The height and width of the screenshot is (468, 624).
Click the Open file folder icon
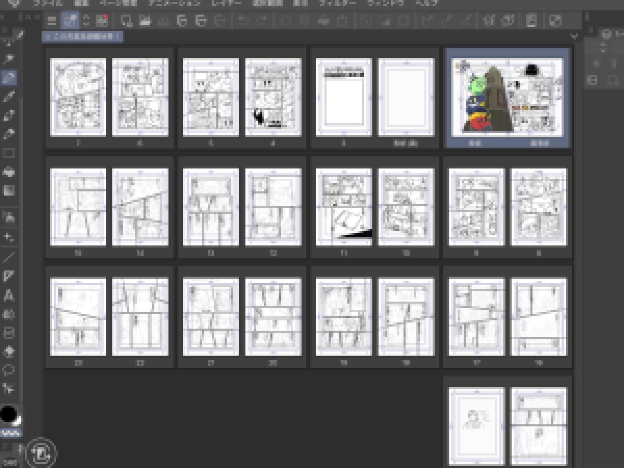145,21
